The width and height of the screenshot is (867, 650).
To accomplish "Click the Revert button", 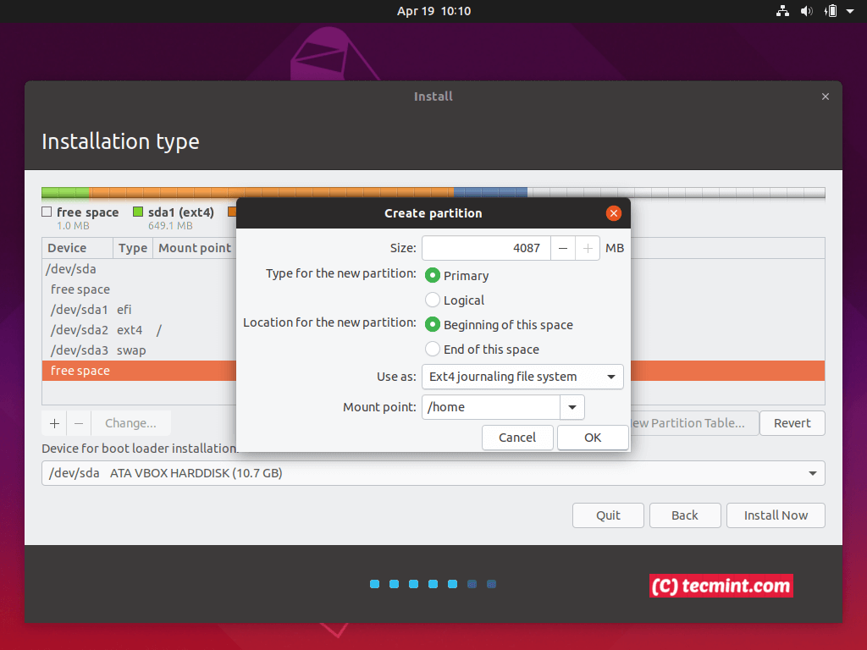I will 792,423.
